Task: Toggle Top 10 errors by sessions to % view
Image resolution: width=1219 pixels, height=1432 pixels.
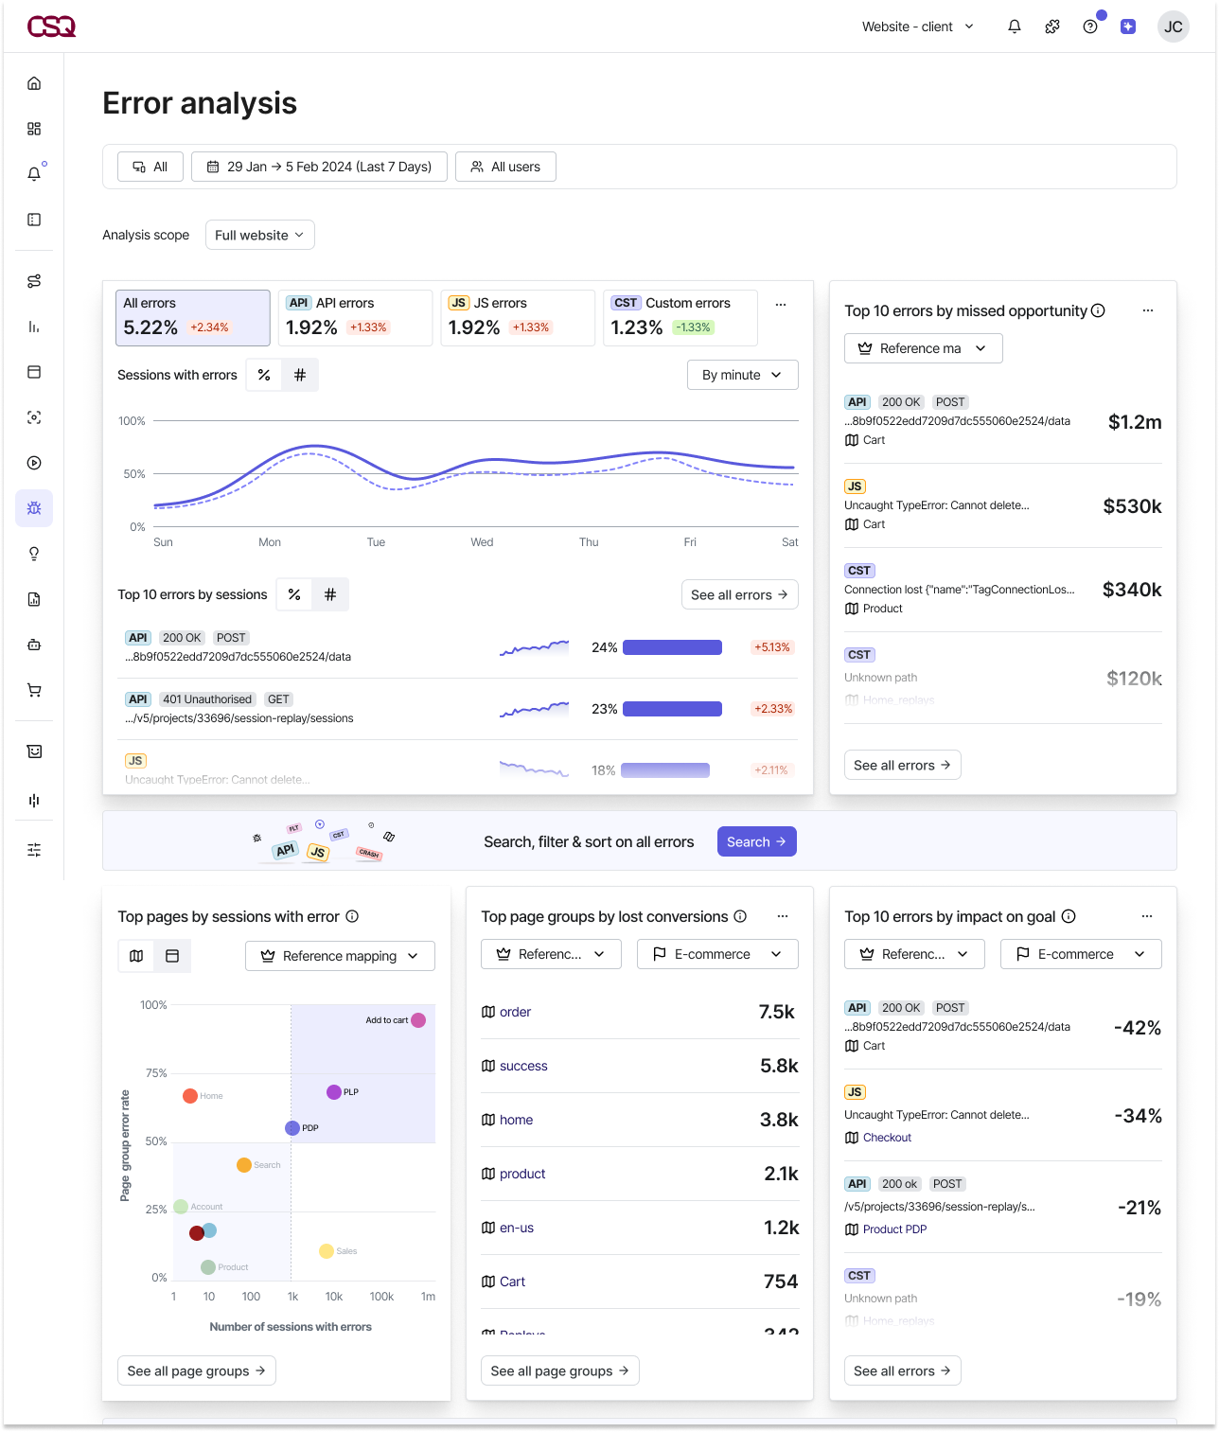Action: click(x=294, y=594)
